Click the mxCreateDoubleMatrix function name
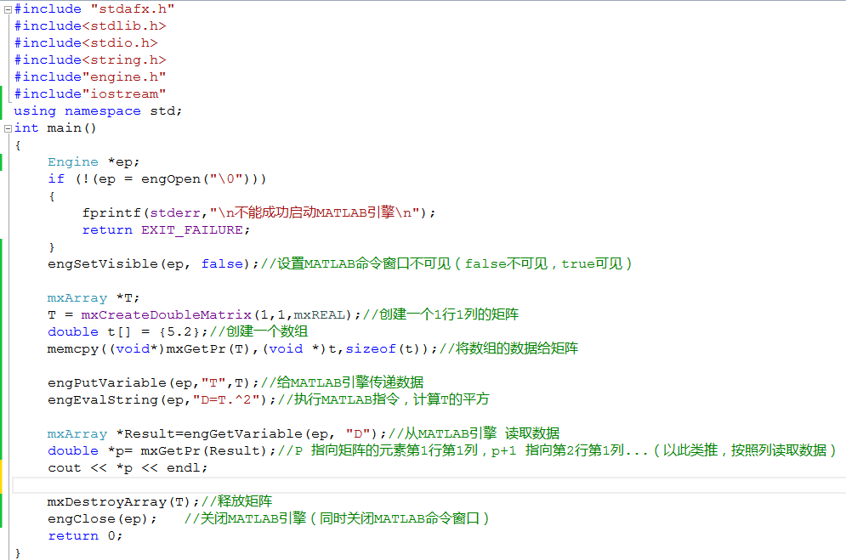Image resolution: width=846 pixels, height=560 pixels. point(166,314)
